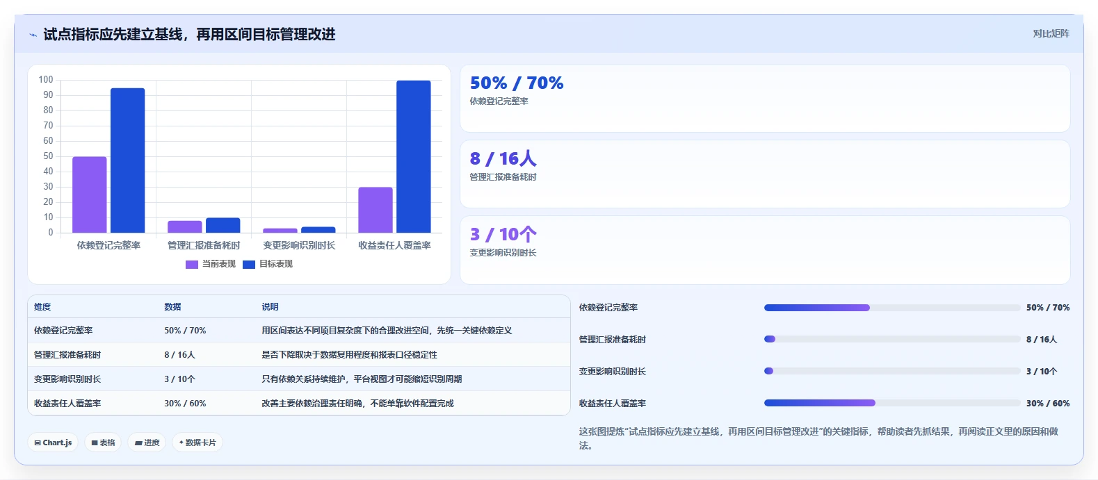Click the description starting 用区间表达不同项目复杂度
1098x480 pixels.
[x=387, y=331]
